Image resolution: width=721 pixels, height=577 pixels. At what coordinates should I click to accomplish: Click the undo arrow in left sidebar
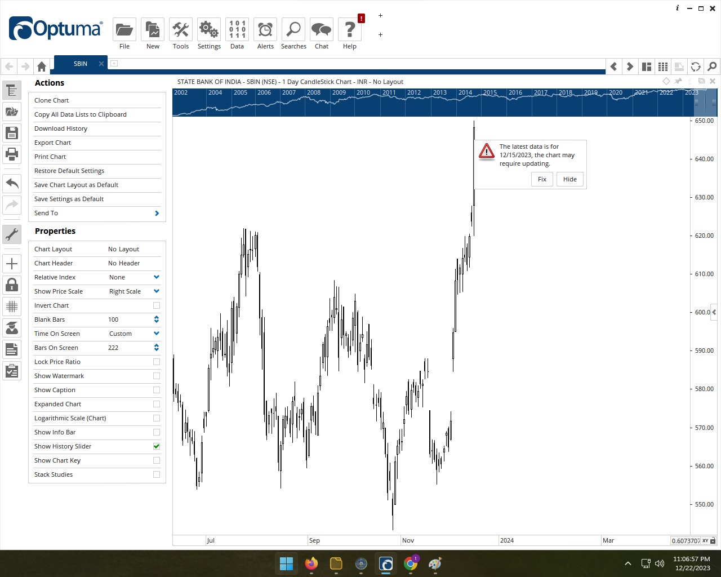point(12,184)
